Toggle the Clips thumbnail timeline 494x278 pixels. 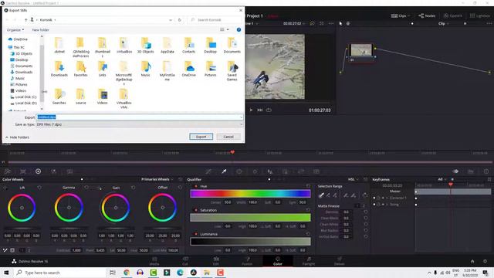coord(401,15)
